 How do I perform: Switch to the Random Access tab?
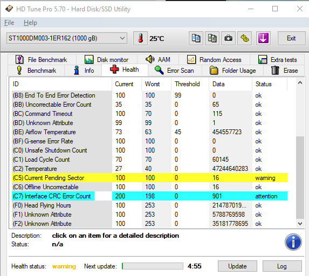pyautogui.click(x=214, y=59)
